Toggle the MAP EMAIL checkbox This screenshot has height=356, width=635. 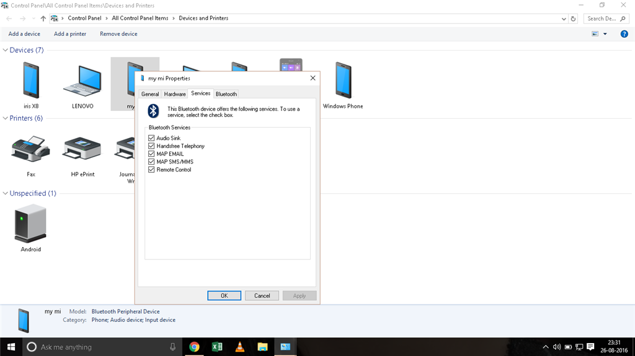[x=151, y=154]
